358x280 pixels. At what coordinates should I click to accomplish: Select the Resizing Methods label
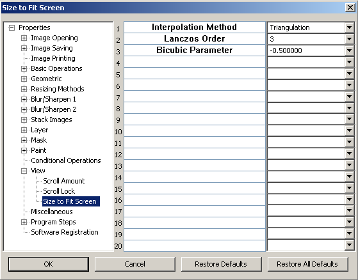pyautogui.click(x=57, y=89)
